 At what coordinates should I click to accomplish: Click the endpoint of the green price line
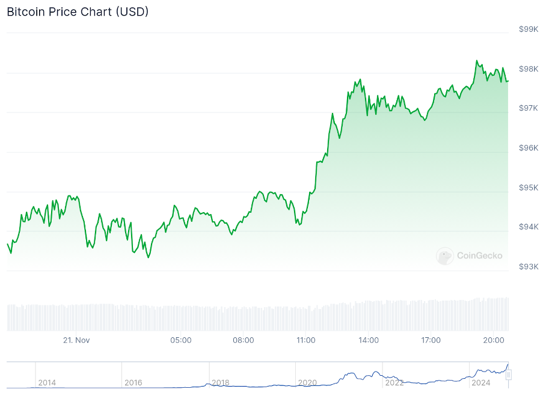(508, 81)
